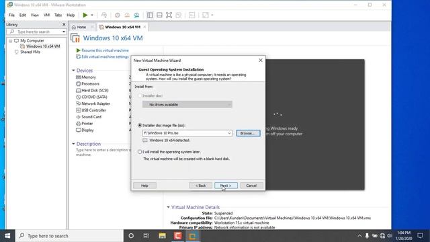Open the stretch guest dropdown arrow
The image size is (430, 242).
click(x=212, y=15)
